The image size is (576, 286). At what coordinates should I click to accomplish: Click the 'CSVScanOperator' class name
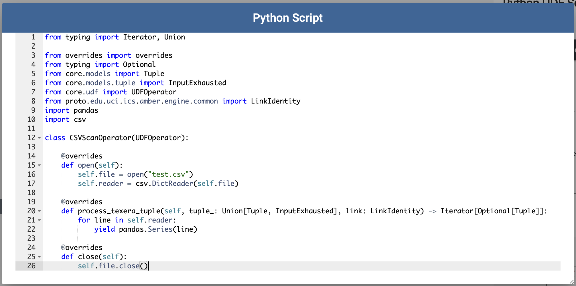point(100,138)
